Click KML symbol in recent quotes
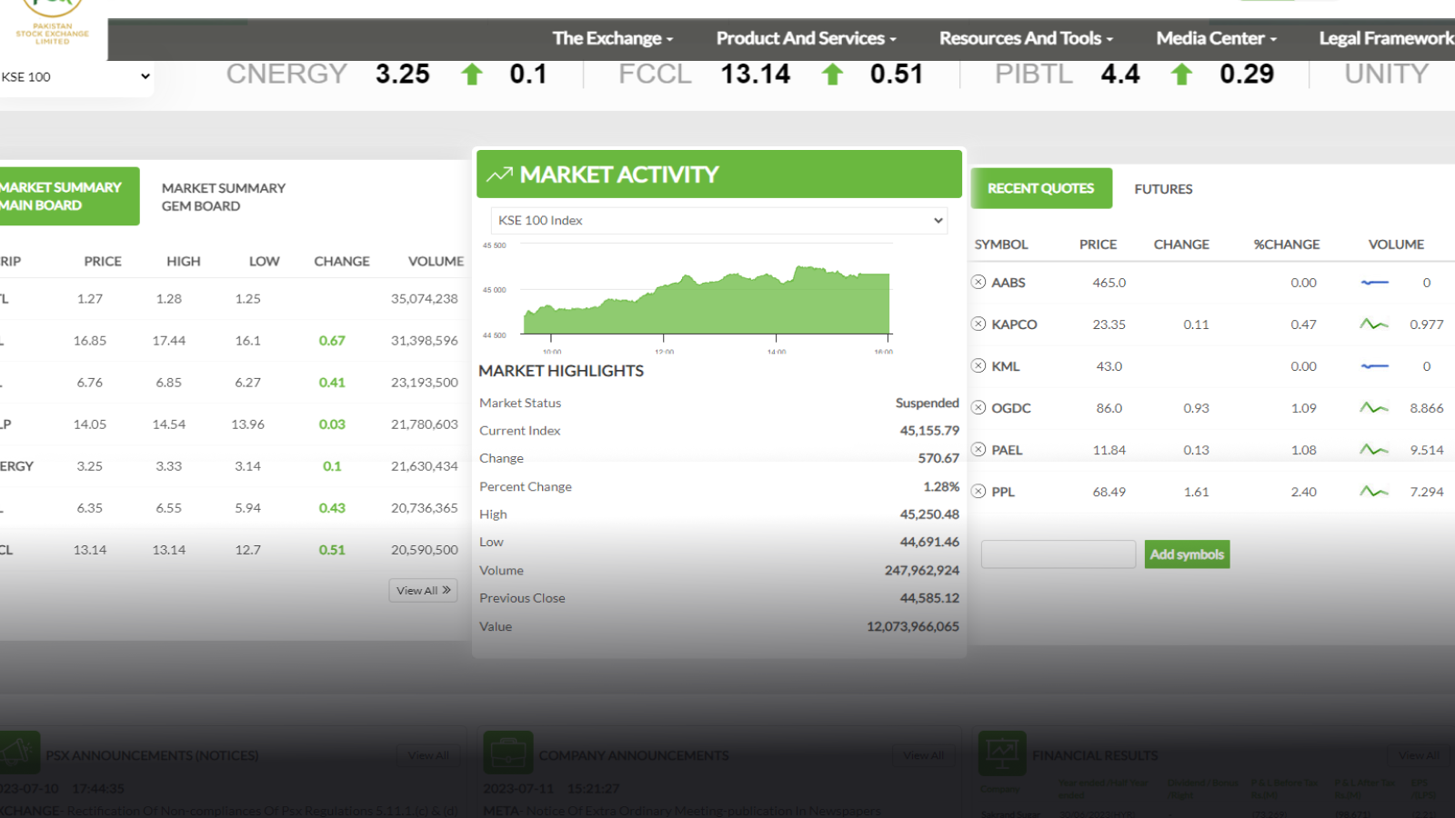Viewport: 1455px width, 818px height. (x=1006, y=366)
